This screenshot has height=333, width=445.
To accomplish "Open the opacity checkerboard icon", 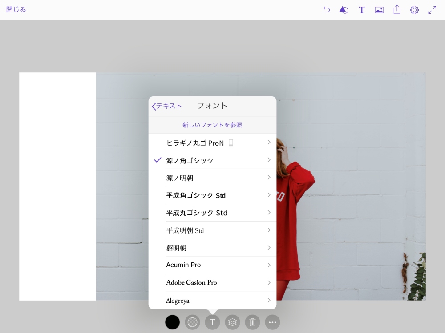I will click(x=192, y=322).
